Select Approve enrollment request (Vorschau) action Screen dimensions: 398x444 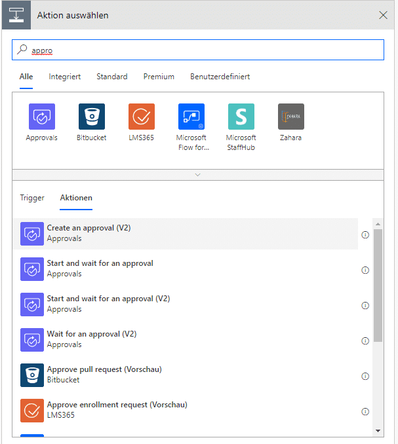pyautogui.click(x=186, y=411)
